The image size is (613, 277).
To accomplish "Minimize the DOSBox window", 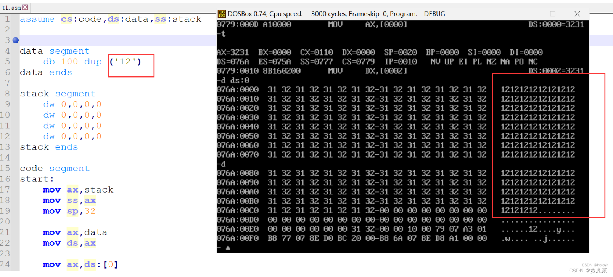I will pyautogui.click(x=529, y=14).
